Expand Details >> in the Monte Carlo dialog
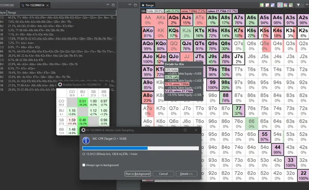 [186, 174]
